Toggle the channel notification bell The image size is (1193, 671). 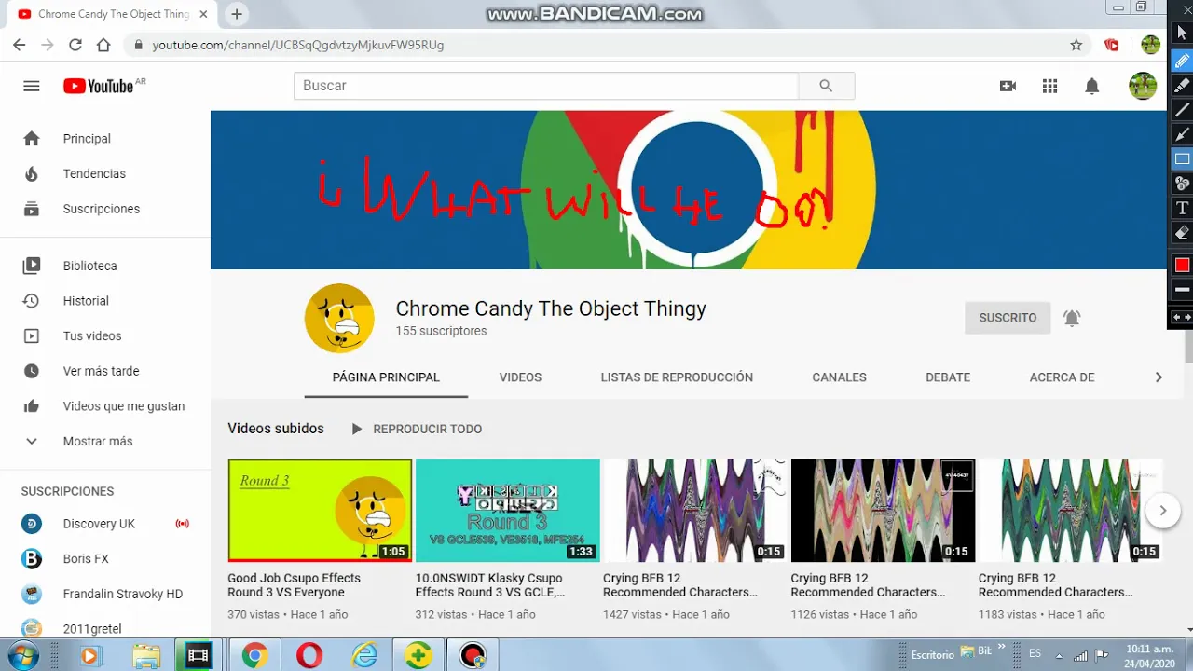(x=1072, y=318)
